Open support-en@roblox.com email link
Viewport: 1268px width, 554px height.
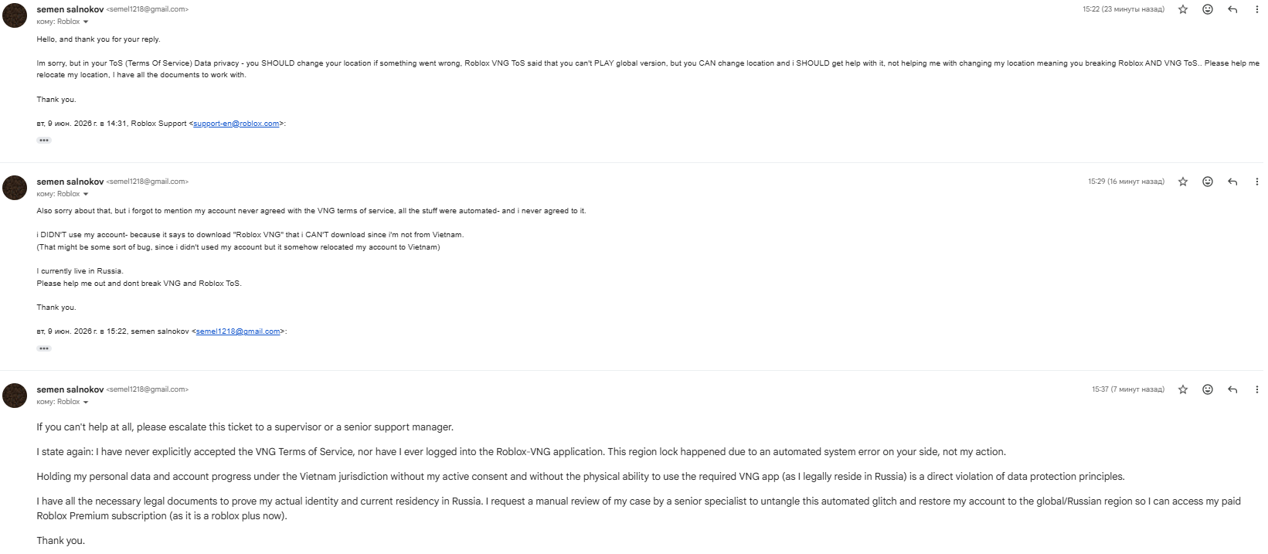[236, 124]
